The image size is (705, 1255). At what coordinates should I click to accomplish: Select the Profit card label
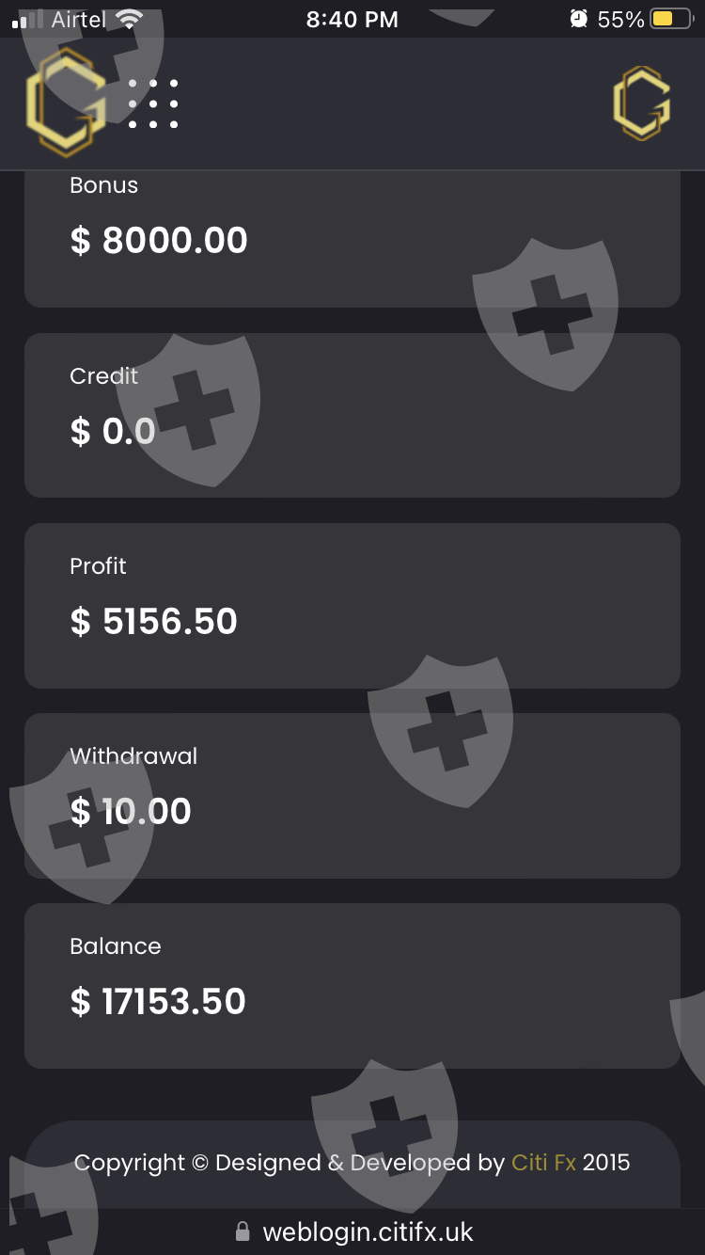click(x=98, y=566)
